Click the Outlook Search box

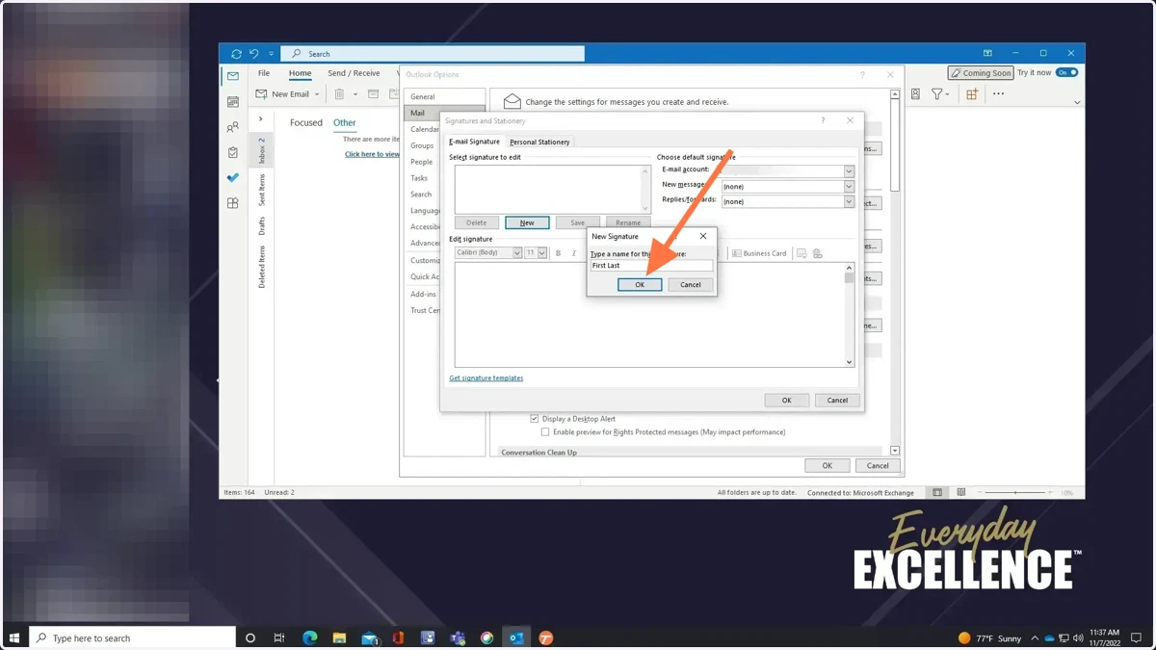(434, 54)
